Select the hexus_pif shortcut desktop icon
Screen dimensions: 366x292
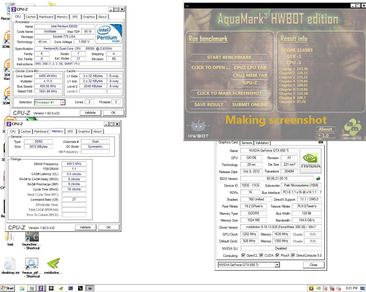(x=32, y=268)
